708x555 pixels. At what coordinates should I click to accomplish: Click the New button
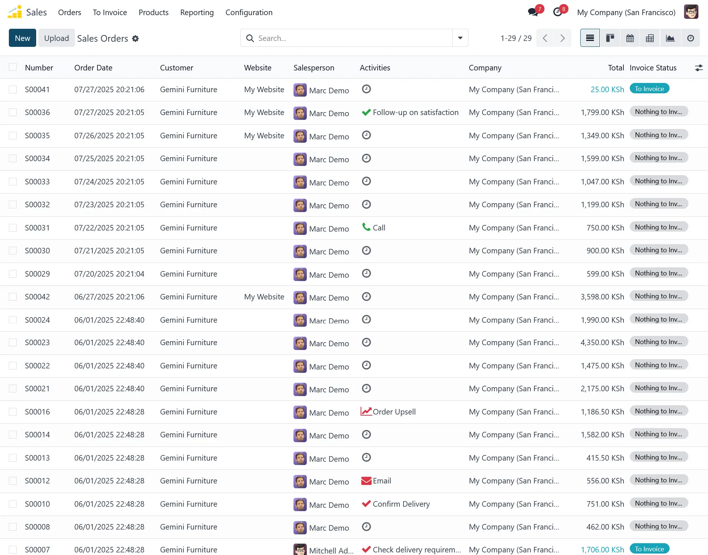click(x=23, y=38)
